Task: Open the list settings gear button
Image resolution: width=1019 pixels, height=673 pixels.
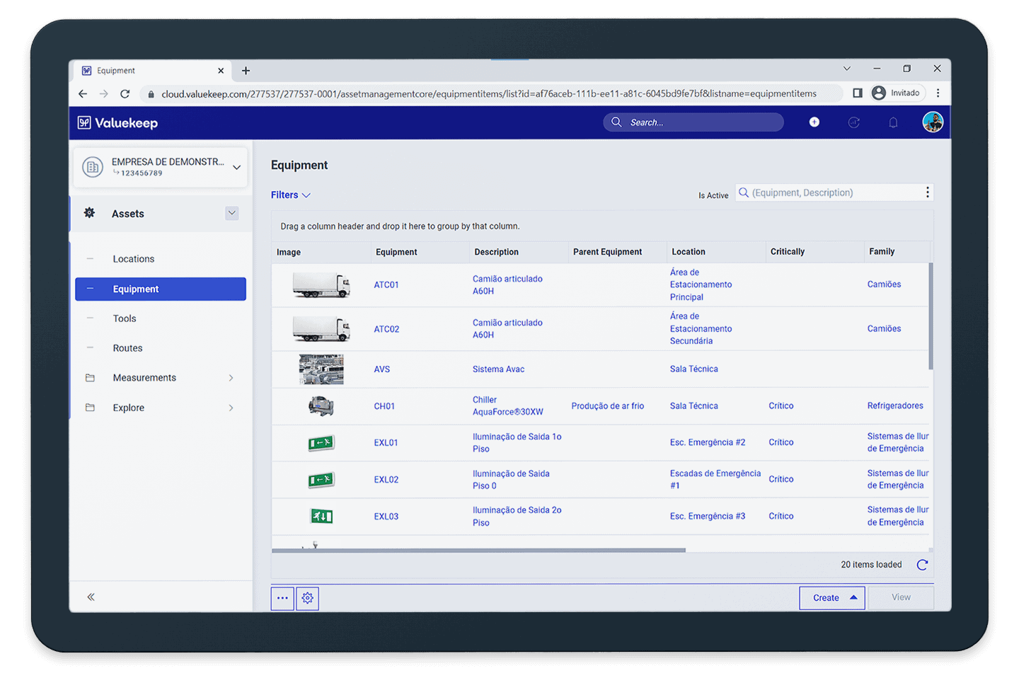Action: click(308, 598)
